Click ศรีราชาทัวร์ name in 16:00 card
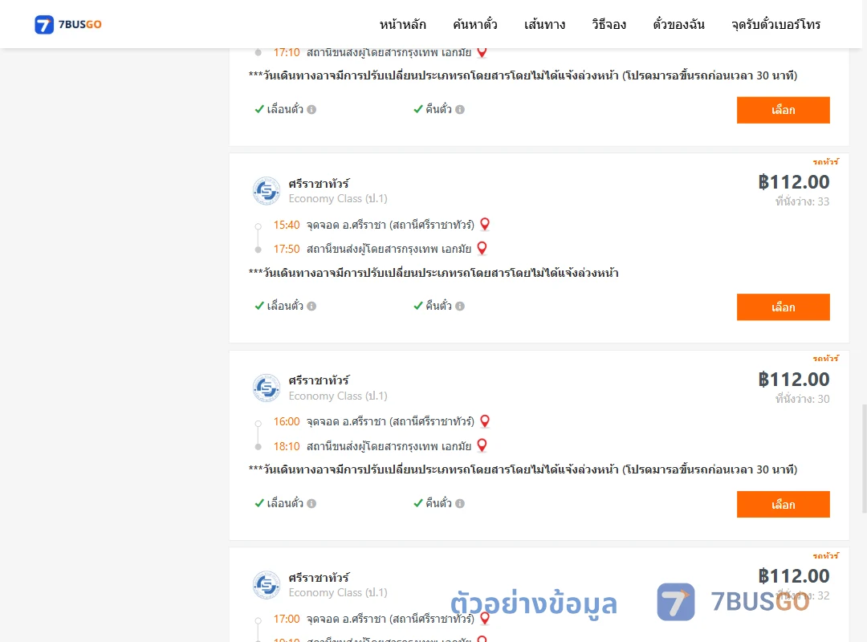The height and width of the screenshot is (642, 867). pyautogui.click(x=319, y=380)
